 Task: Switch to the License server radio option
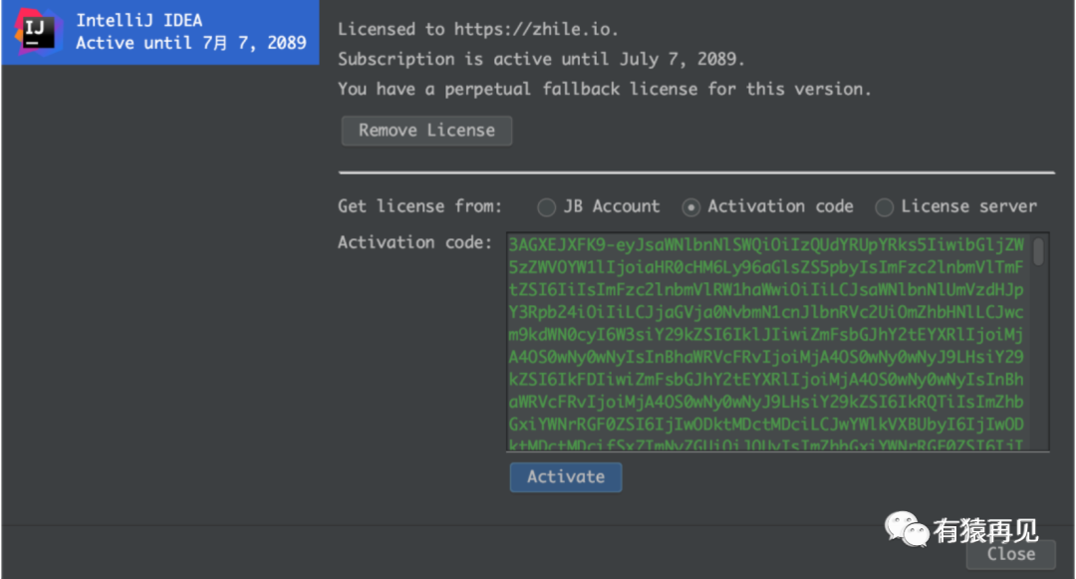pos(884,207)
